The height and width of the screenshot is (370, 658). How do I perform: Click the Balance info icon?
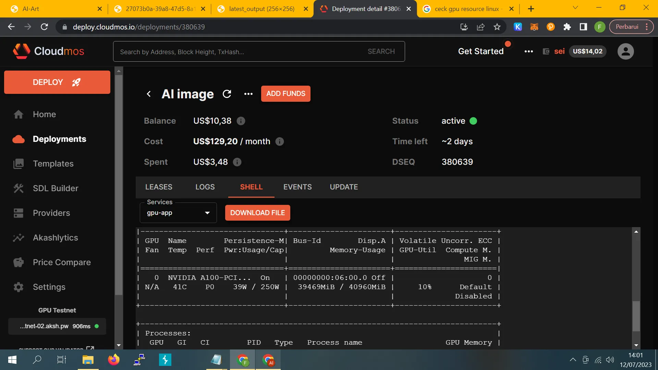pos(241,121)
